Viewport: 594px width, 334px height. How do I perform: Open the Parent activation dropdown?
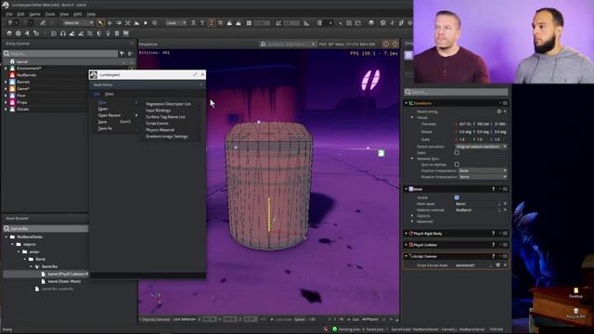[x=481, y=147]
